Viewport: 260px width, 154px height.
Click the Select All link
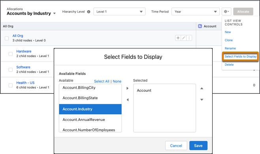[102, 81]
